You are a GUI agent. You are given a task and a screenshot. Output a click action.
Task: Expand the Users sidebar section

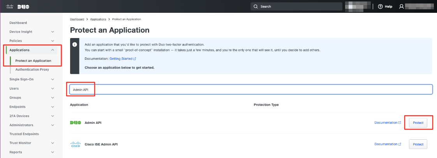point(53,89)
